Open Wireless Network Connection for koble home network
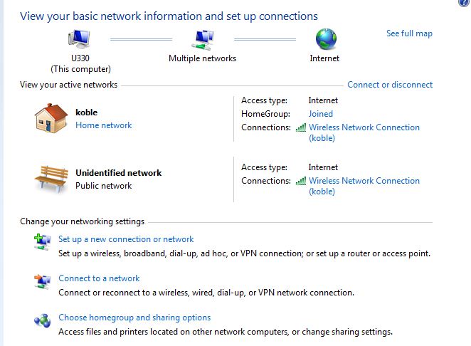This screenshot has height=346, width=471. tap(364, 132)
